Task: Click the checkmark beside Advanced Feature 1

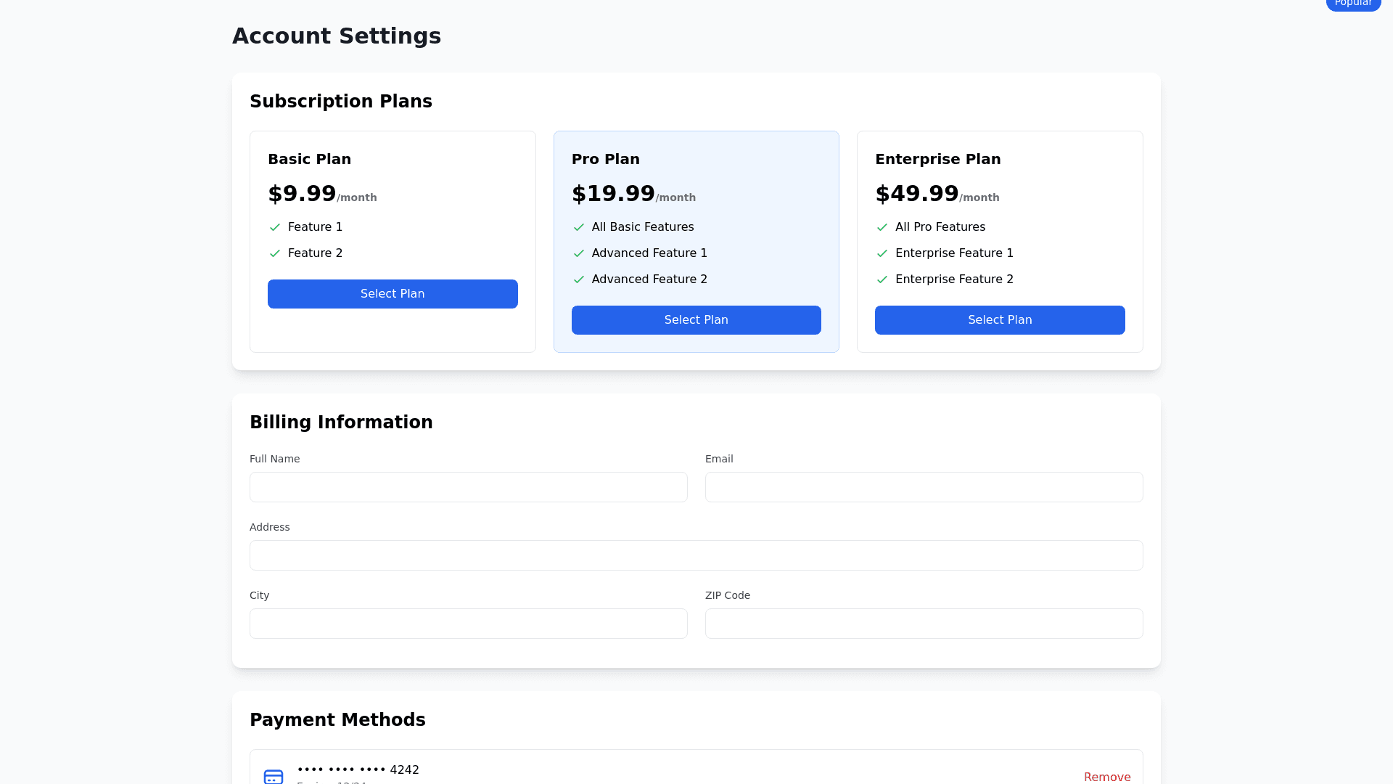Action: tap(578, 253)
